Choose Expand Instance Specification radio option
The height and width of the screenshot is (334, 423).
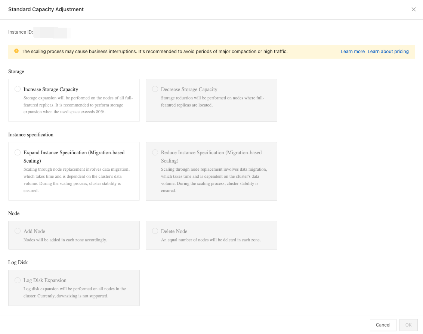pyautogui.click(x=18, y=152)
